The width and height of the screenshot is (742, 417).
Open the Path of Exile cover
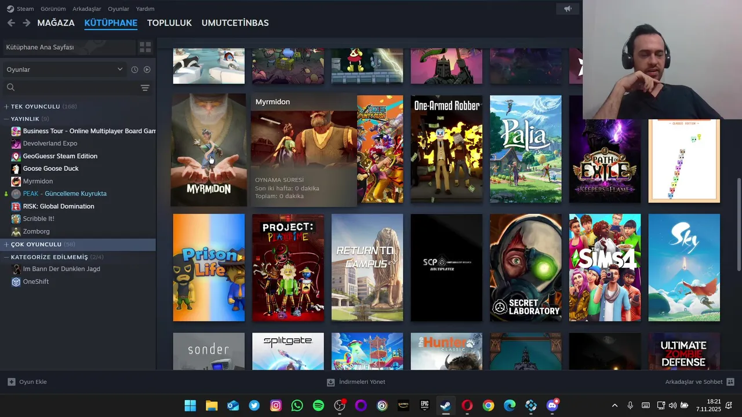point(605,149)
